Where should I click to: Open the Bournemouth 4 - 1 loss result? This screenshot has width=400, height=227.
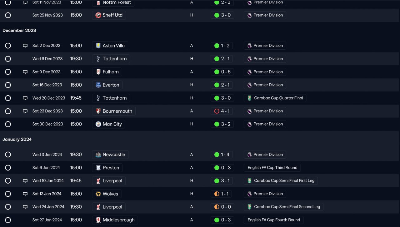(222, 111)
